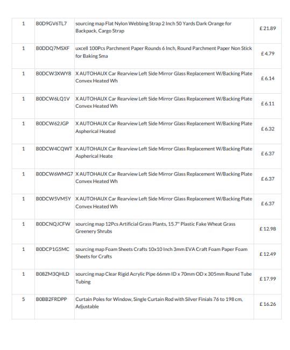This screenshot has height=350, width=290.
Task: Click the £6.14 price cell
Action: click(x=267, y=79)
